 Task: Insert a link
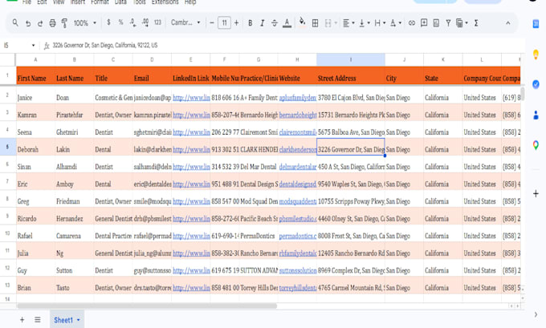coord(412,23)
